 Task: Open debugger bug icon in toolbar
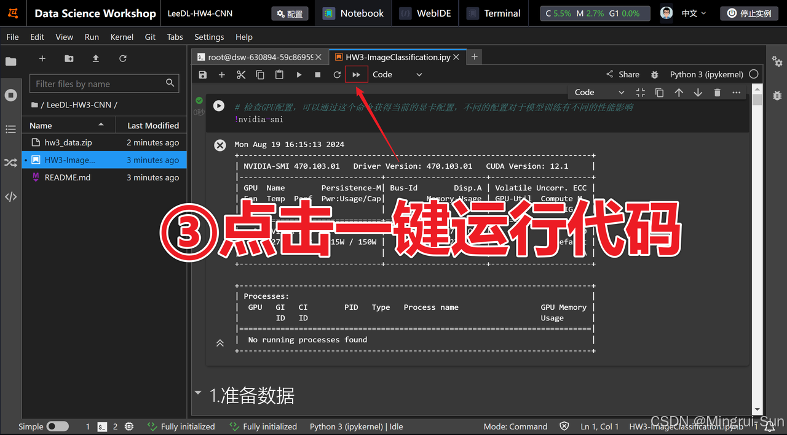point(655,75)
